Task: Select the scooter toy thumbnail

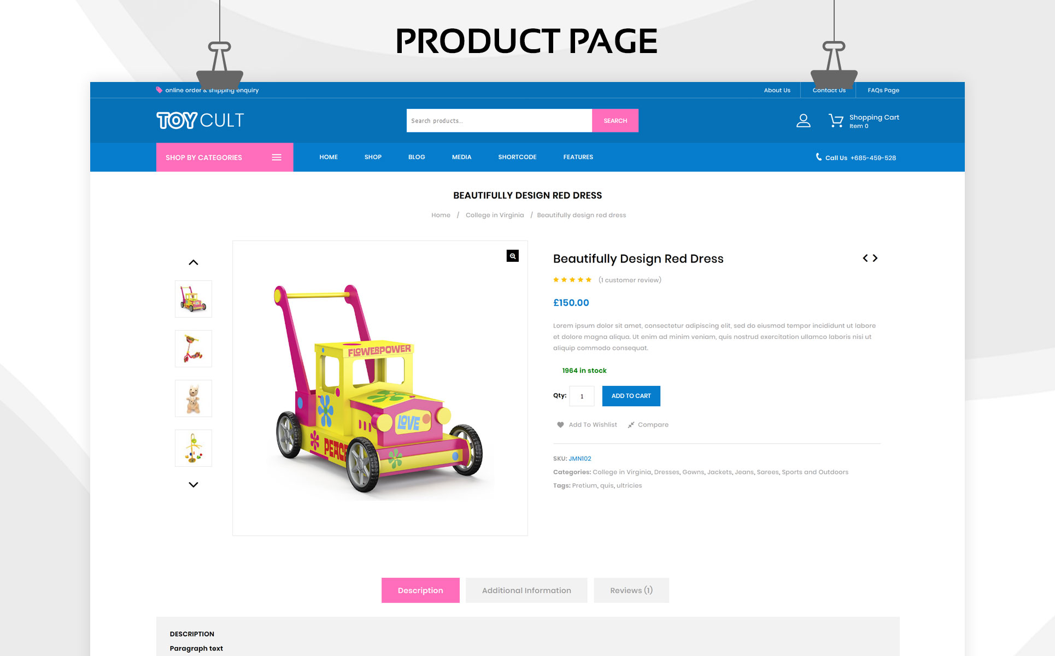Action: pos(194,349)
